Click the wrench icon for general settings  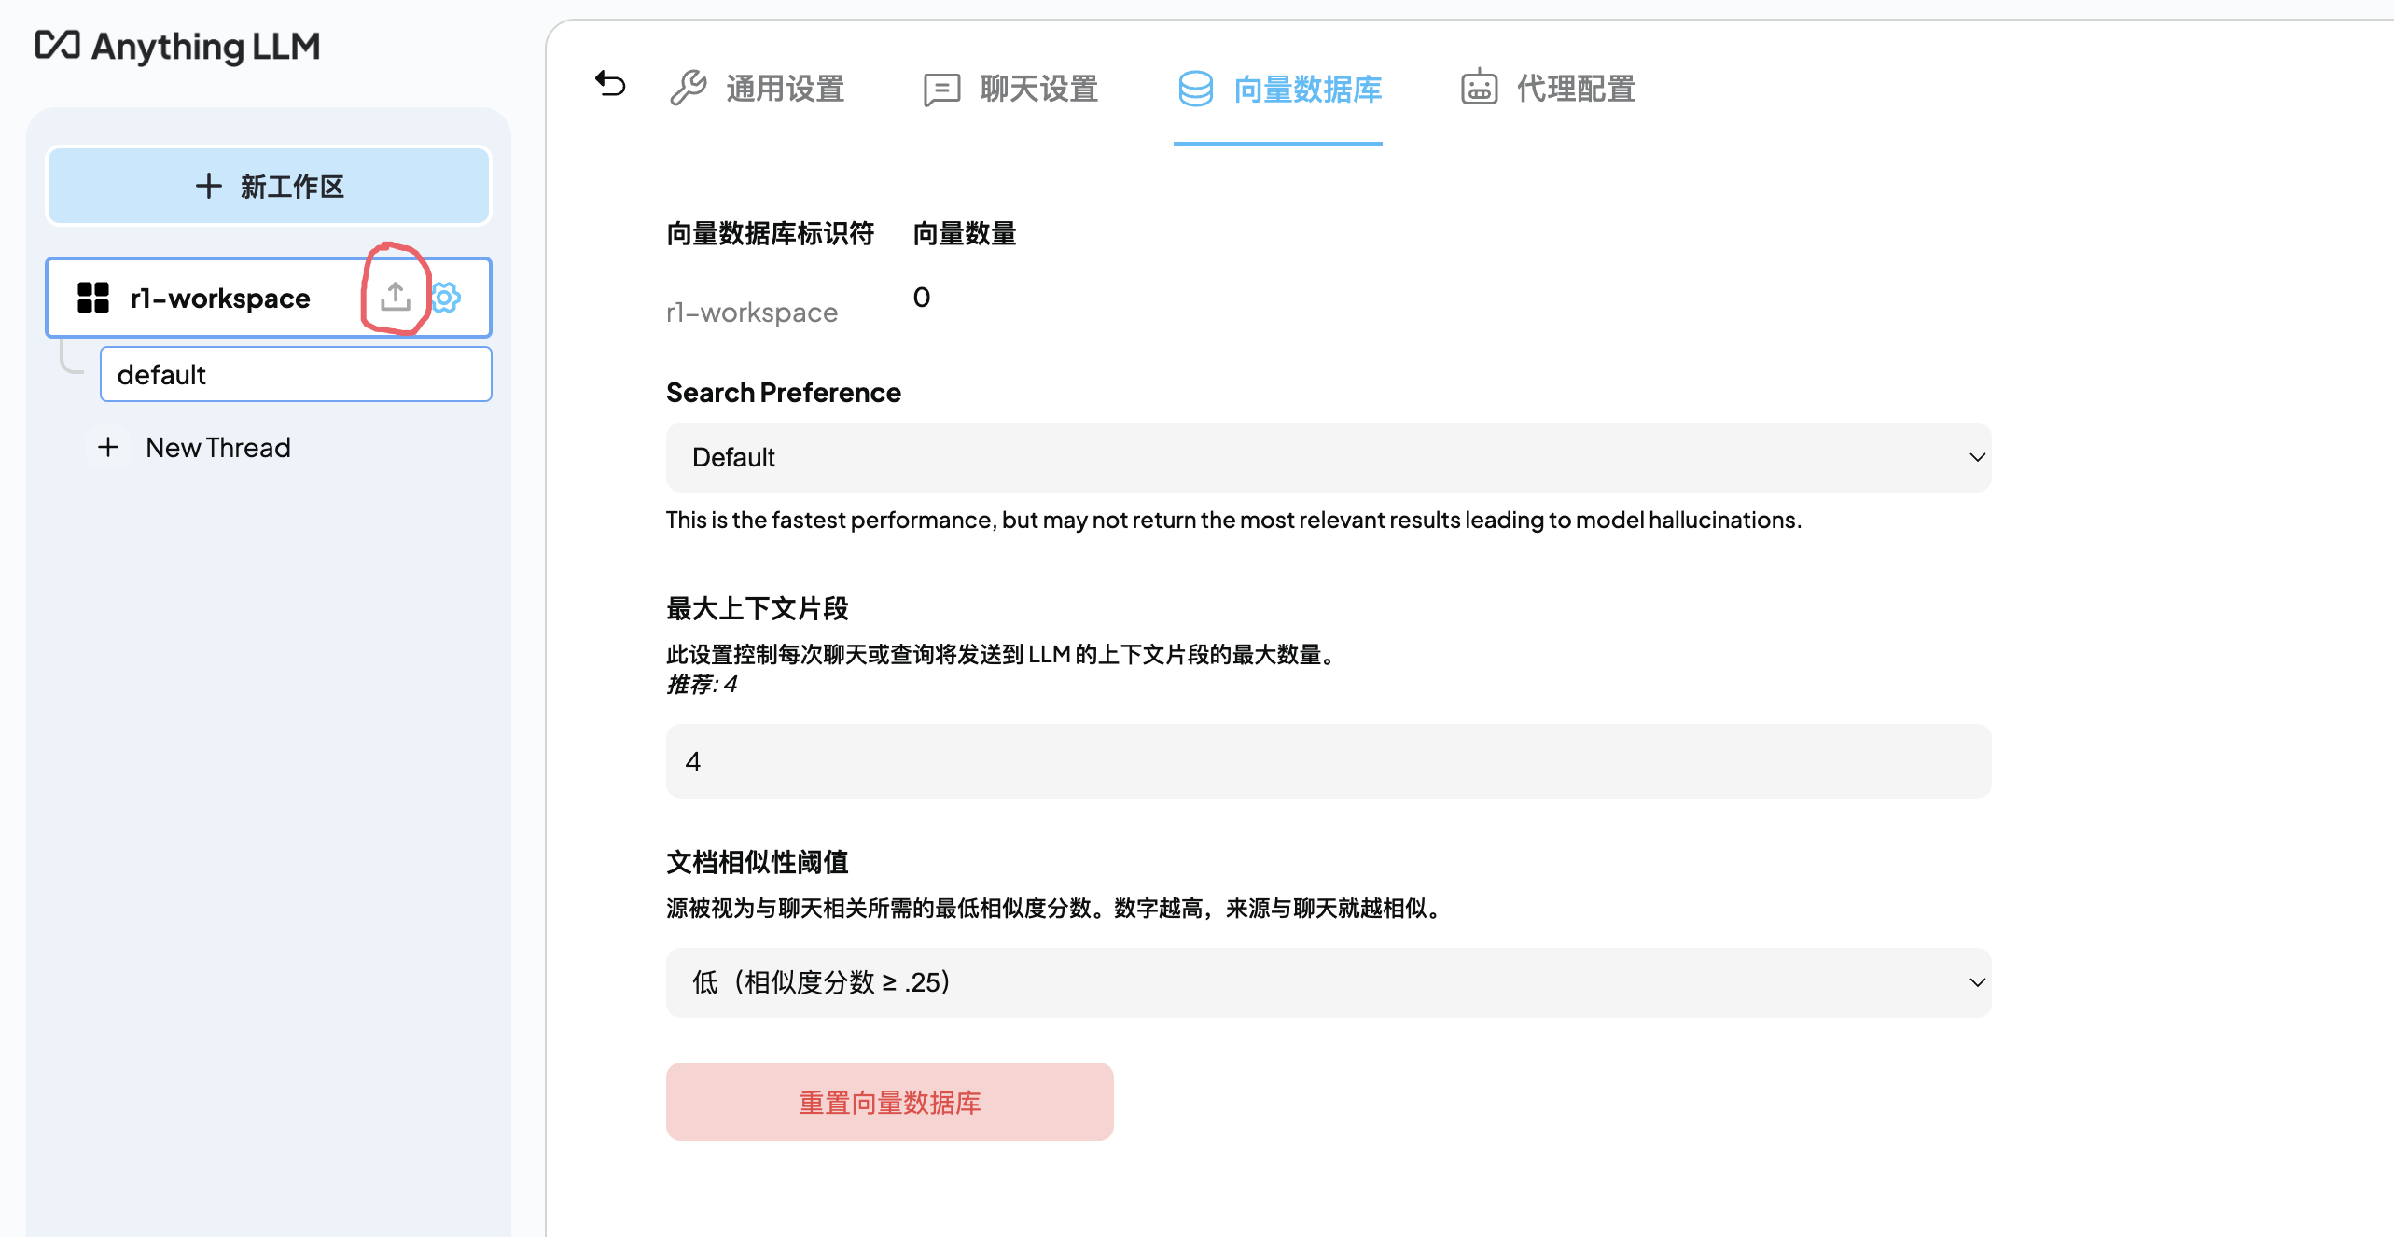(x=689, y=89)
